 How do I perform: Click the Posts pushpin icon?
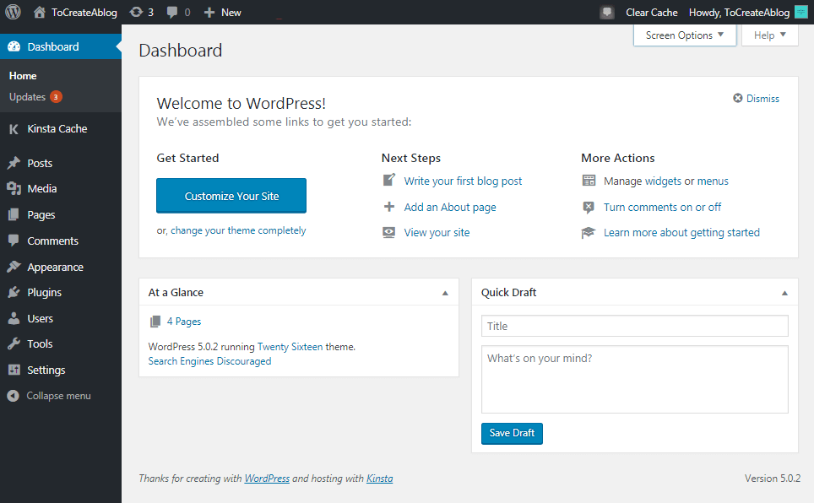click(14, 163)
